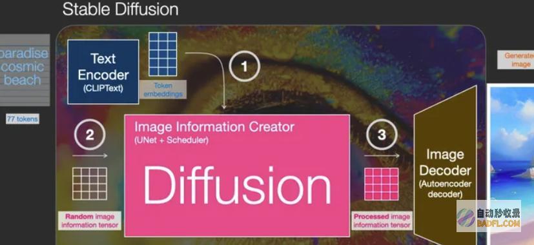Click the blue token embeddings grid
Viewport: 534px width, 245px height.
pyautogui.click(x=163, y=54)
